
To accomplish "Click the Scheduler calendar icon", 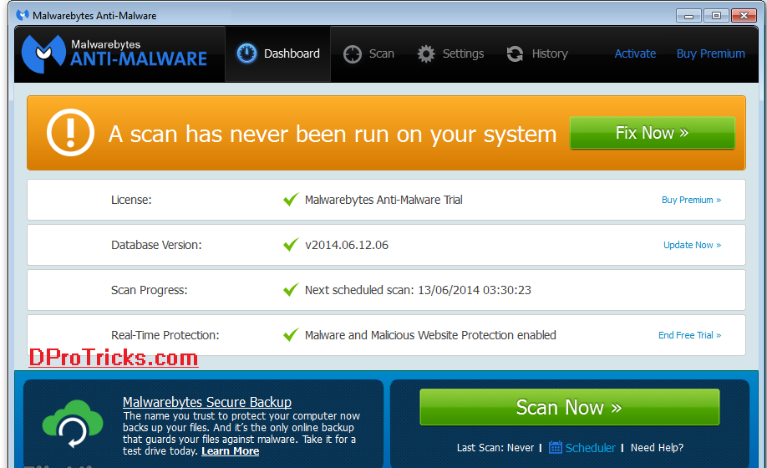I will pos(555,447).
